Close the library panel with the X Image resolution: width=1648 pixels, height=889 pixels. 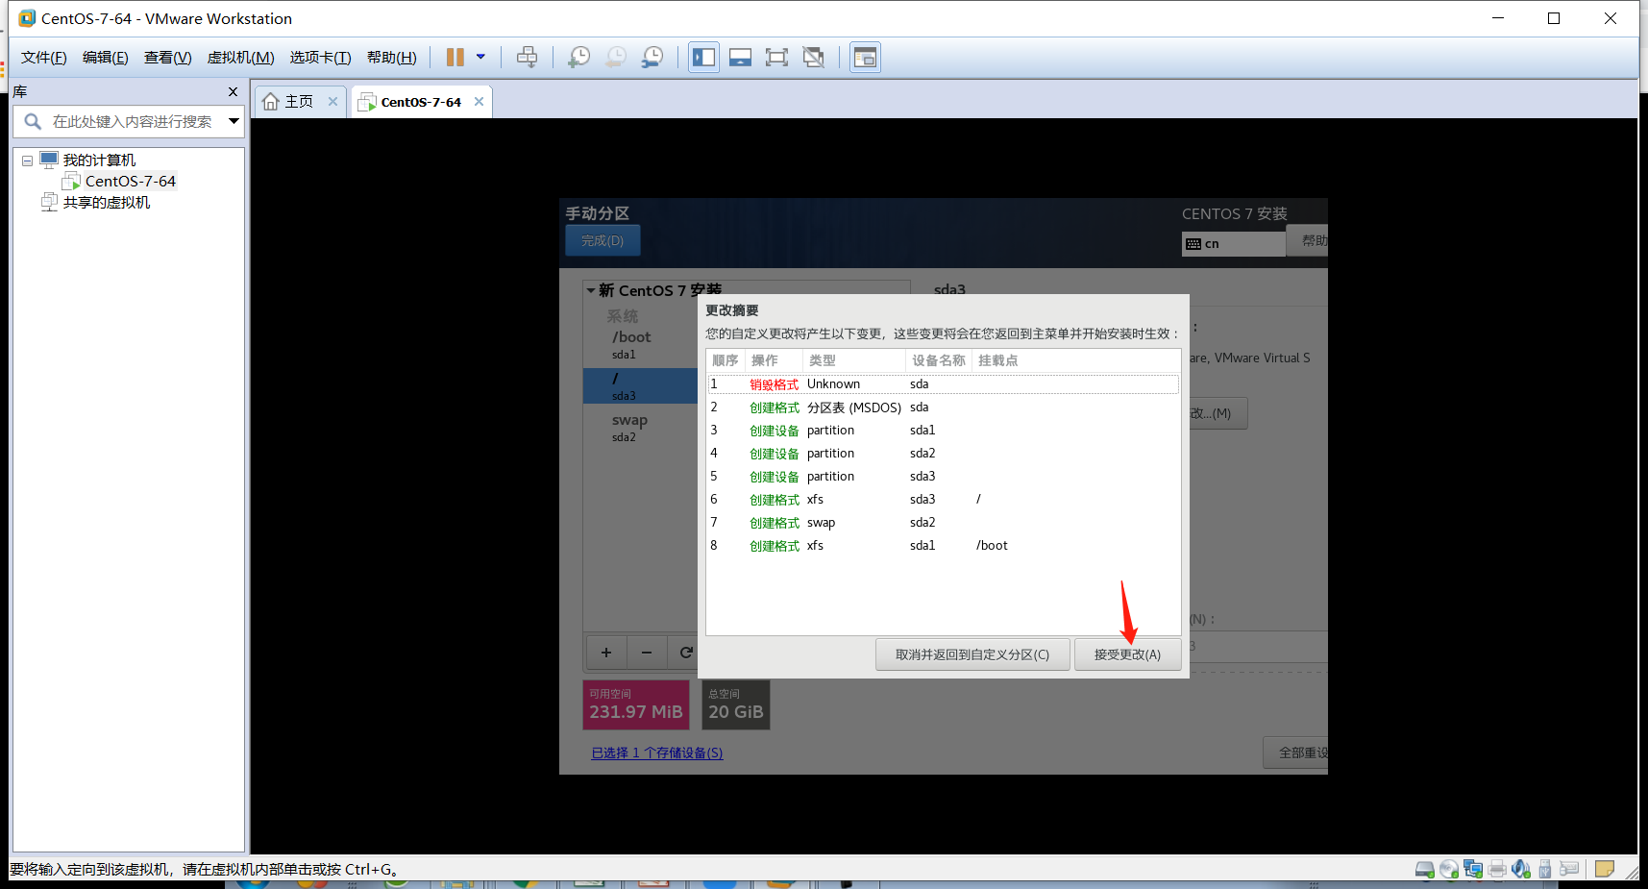pyautogui.click(x=233, y=91)
